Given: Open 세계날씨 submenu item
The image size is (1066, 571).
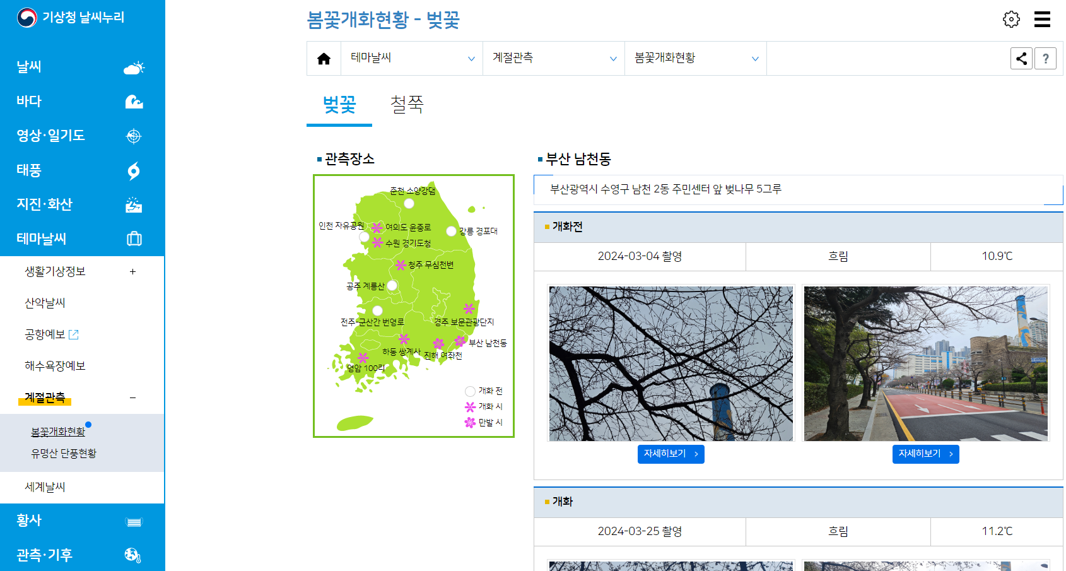Looking at the screenshot, I should [x=45, y=487].
